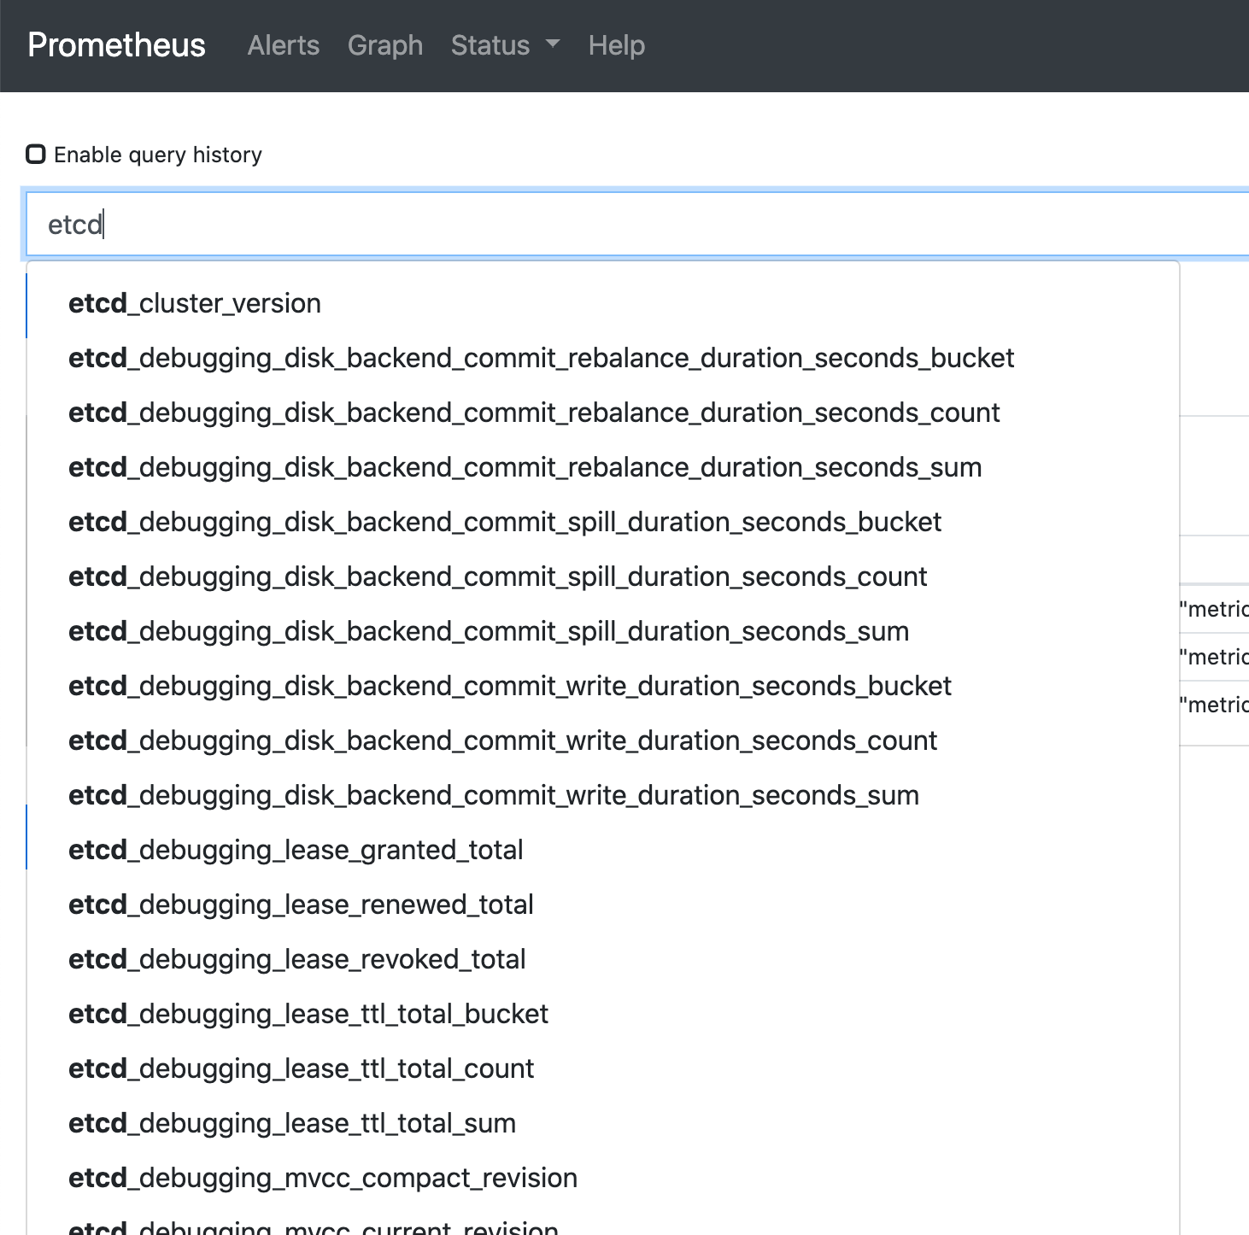Select etcd_debugging_disk_backend_commit_spill_duration_seconds_bucket metric
1249x1235 pixels.
(x=504, y=521)
